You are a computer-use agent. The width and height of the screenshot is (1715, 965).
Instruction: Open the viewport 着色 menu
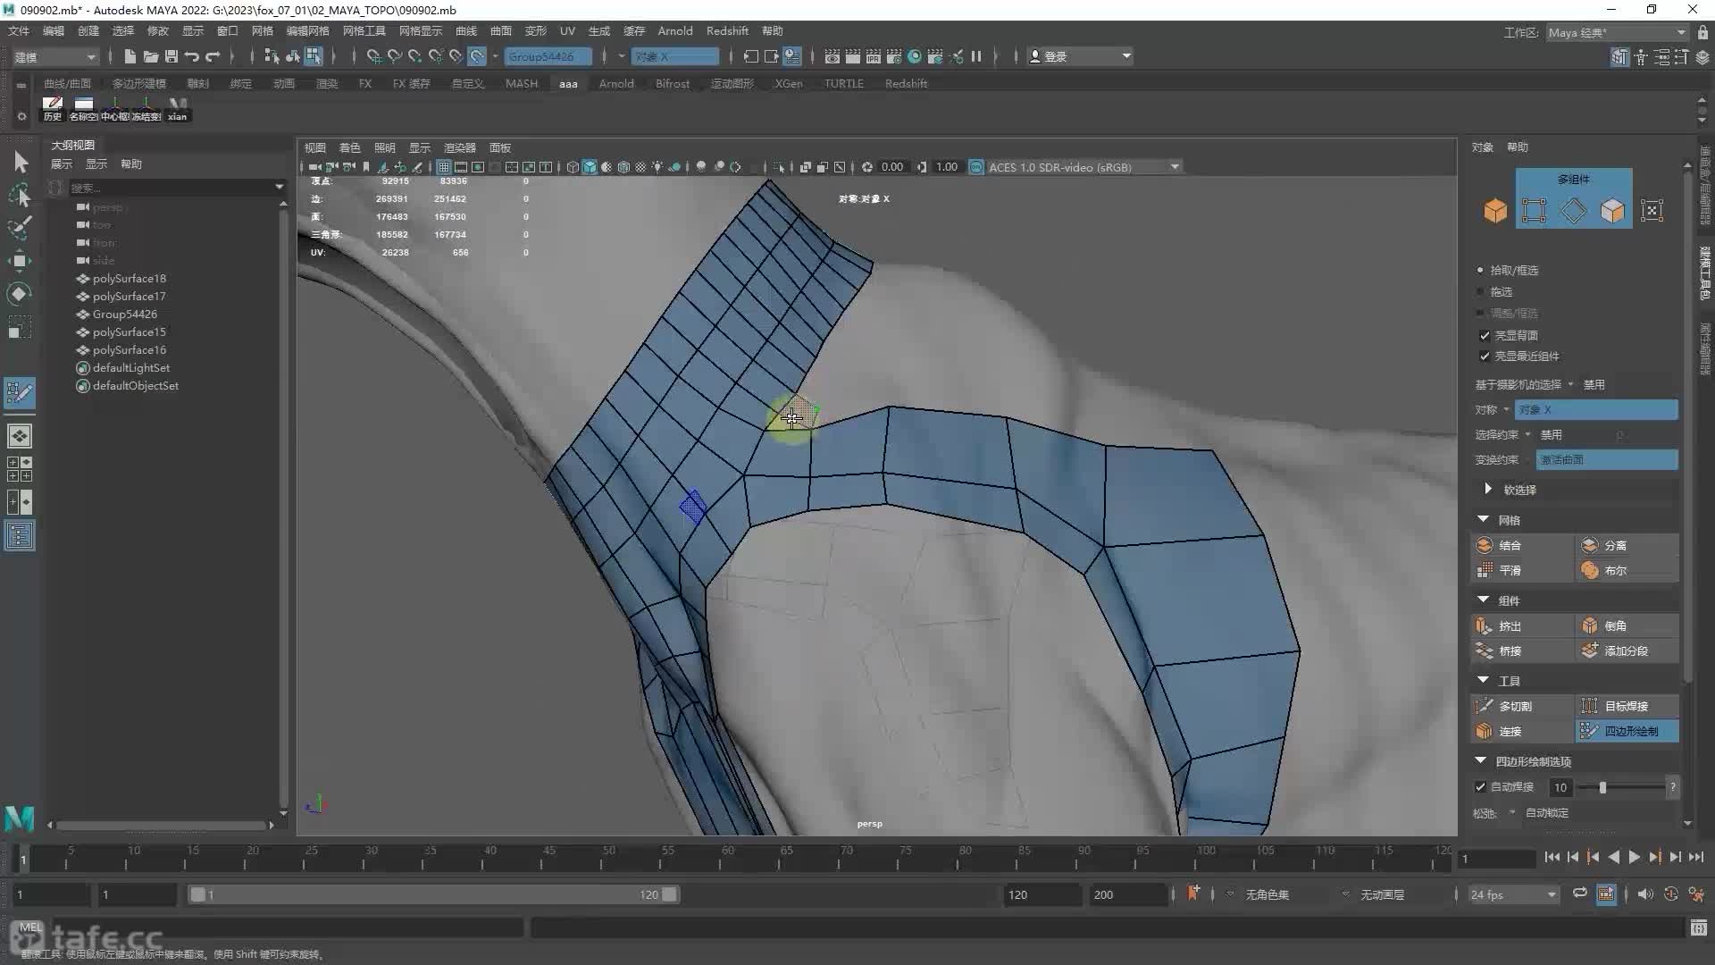click(x=349, y=148)
